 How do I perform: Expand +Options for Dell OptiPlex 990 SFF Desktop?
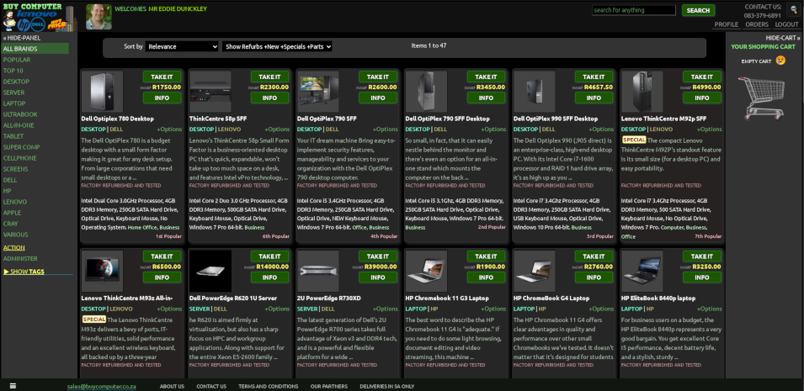click(601, 129)
